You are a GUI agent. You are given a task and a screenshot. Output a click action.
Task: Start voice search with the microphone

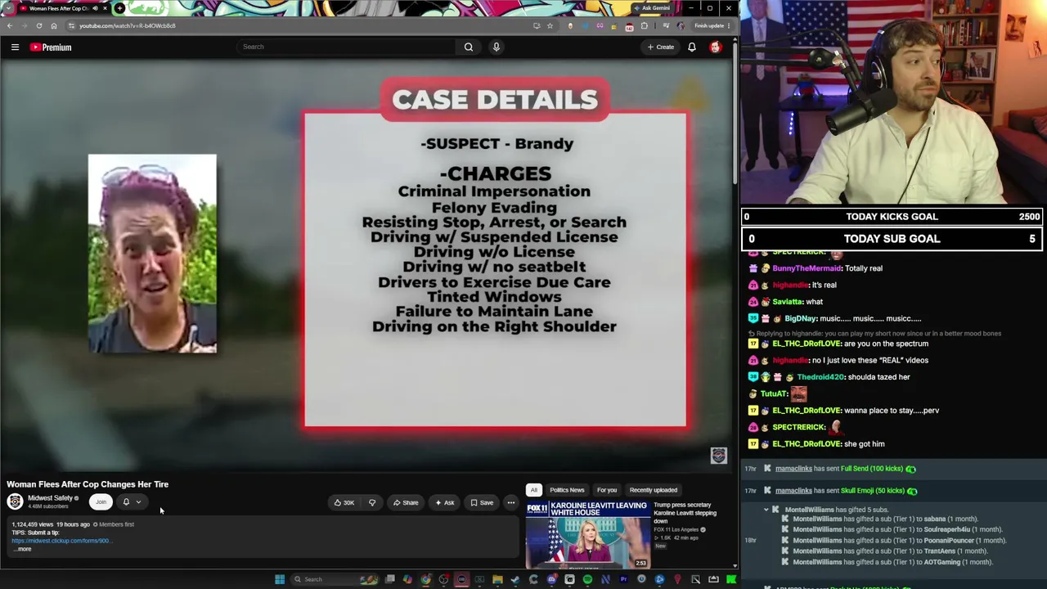click(496, 47)
